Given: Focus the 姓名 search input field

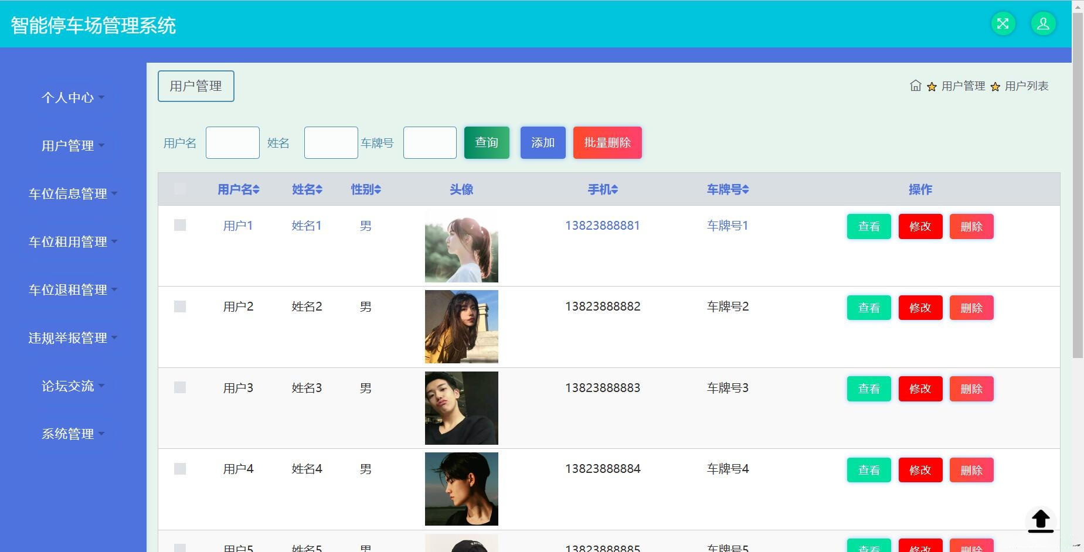Looking at the screenshot, I should [x=331, y=142].
